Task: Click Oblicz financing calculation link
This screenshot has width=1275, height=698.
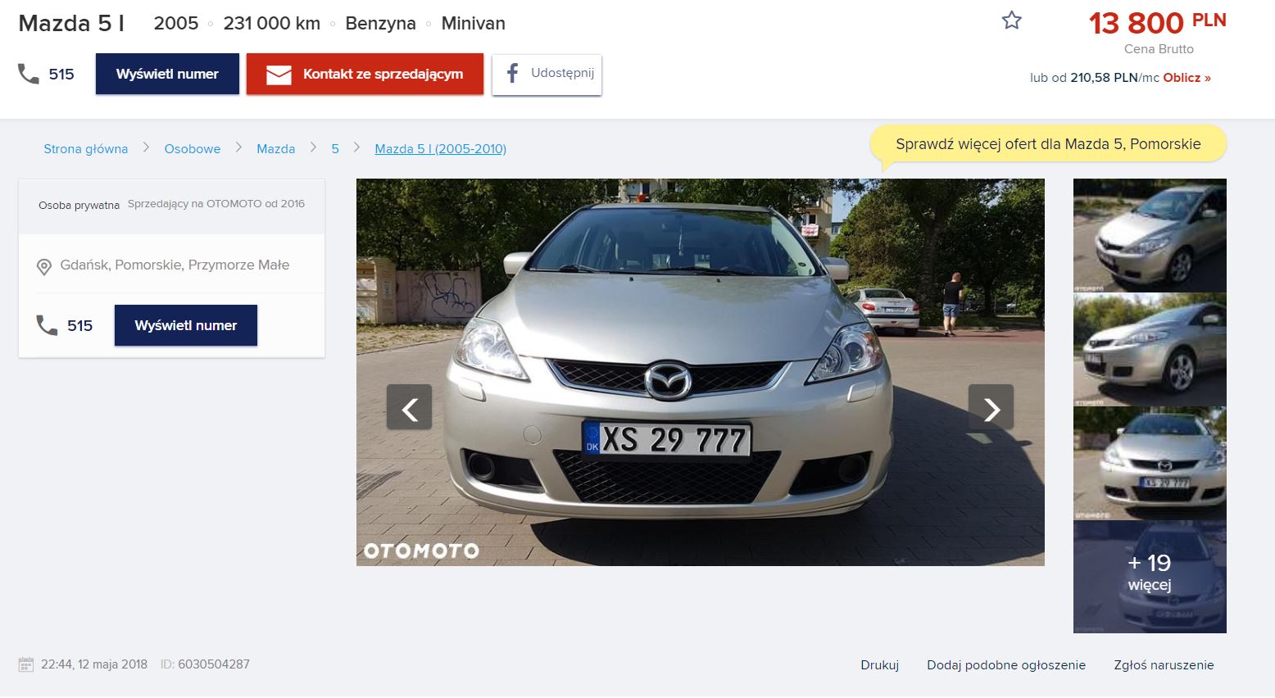Action: tap(1186, 78)
